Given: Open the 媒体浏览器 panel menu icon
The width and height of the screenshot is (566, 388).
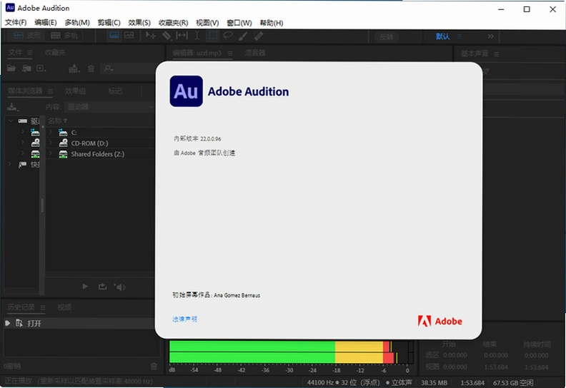Looking at the screenshot, I should click(50, 91).
